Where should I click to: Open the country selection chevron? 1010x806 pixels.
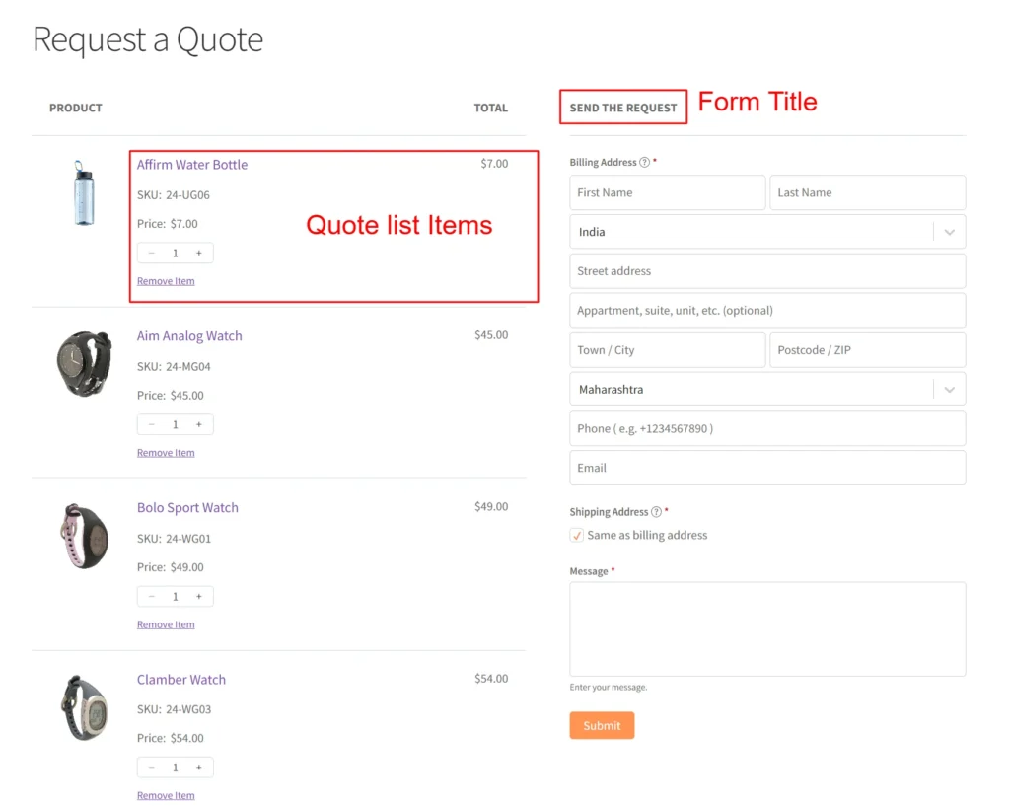[x=950, y=231]
